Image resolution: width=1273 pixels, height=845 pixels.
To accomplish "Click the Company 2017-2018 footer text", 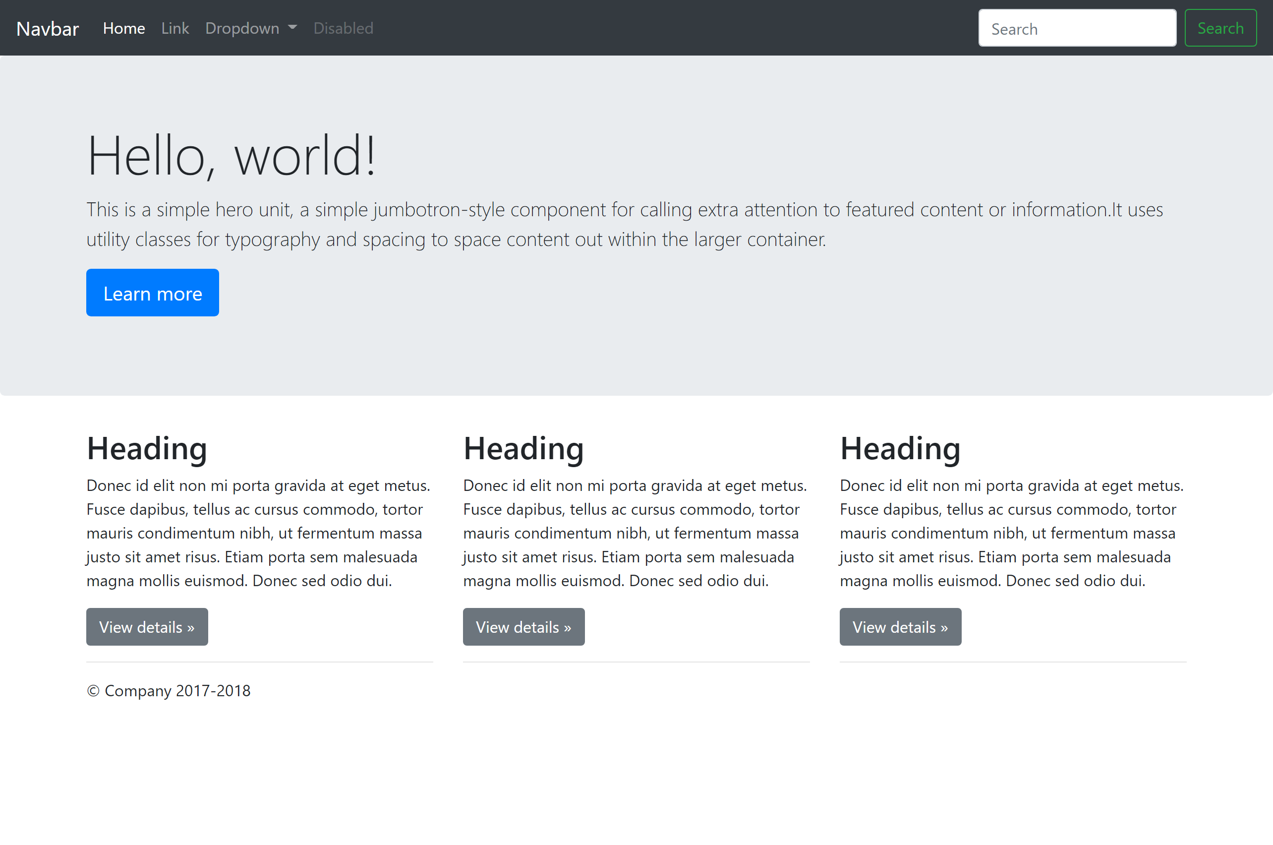I will tap(169, 690).
